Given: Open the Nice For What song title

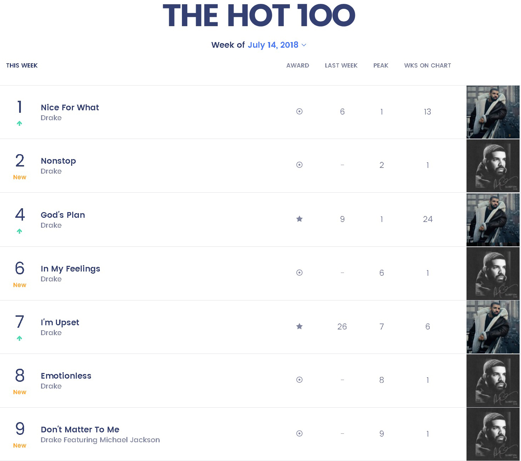Looking at the screenshot, I should tap(70, 107).
